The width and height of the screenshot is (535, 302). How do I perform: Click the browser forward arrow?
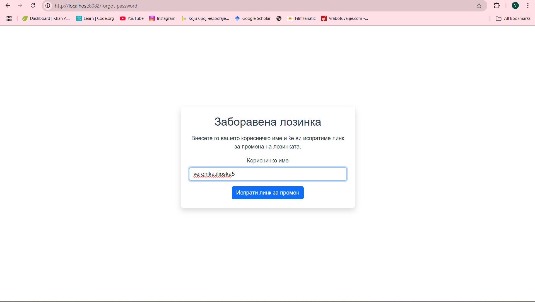click(x=20, y=6)
